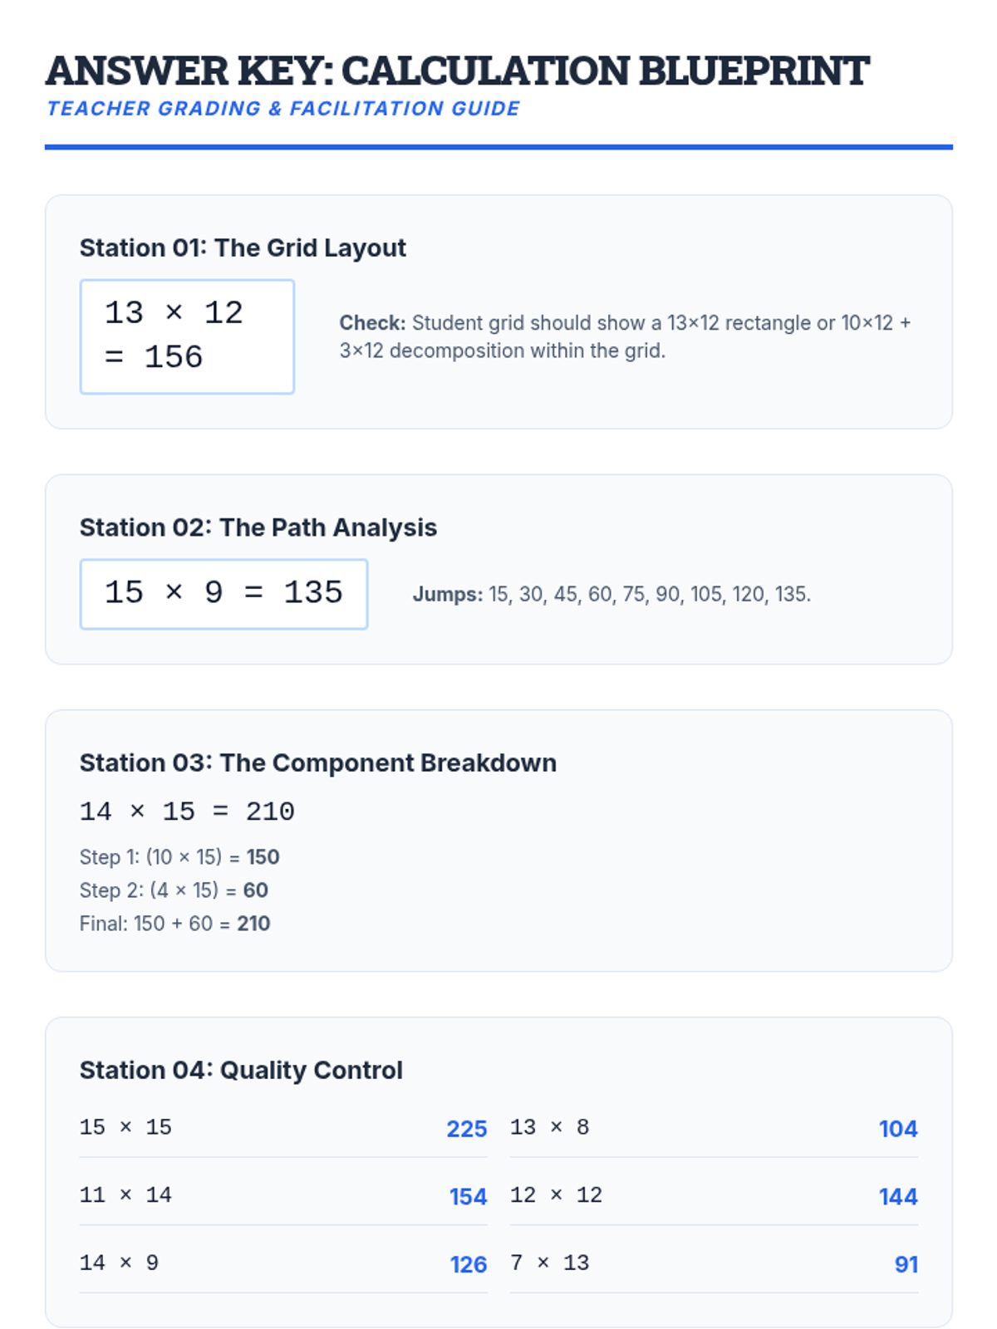
Task: Click Step 1: (10 × 15) = 150 line
Action: 179,857
